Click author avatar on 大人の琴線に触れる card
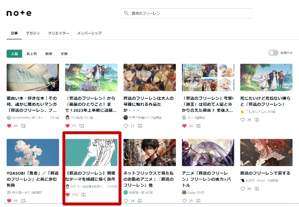This screenshot has width=299, height=207. 126,118
